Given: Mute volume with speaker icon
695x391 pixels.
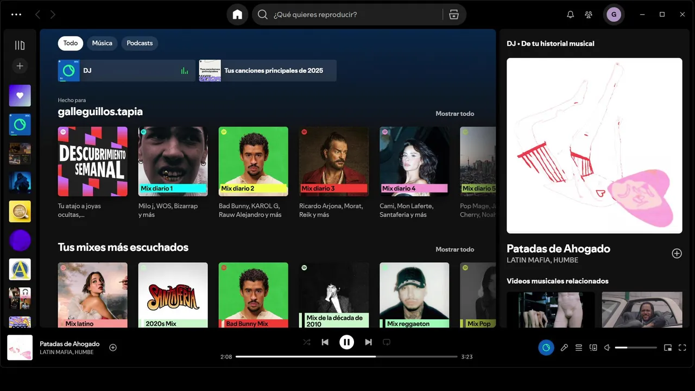Looking at the screenshot, I should pos(608,348).
